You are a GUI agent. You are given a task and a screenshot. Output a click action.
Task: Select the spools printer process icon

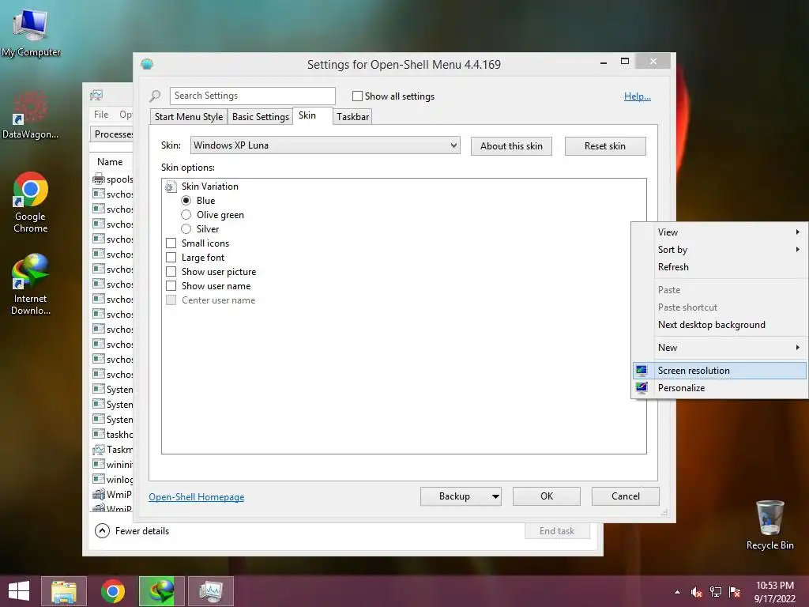[99, 179]
